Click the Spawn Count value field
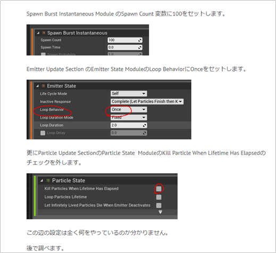The image size is (276, 253). tap(125, 40)
